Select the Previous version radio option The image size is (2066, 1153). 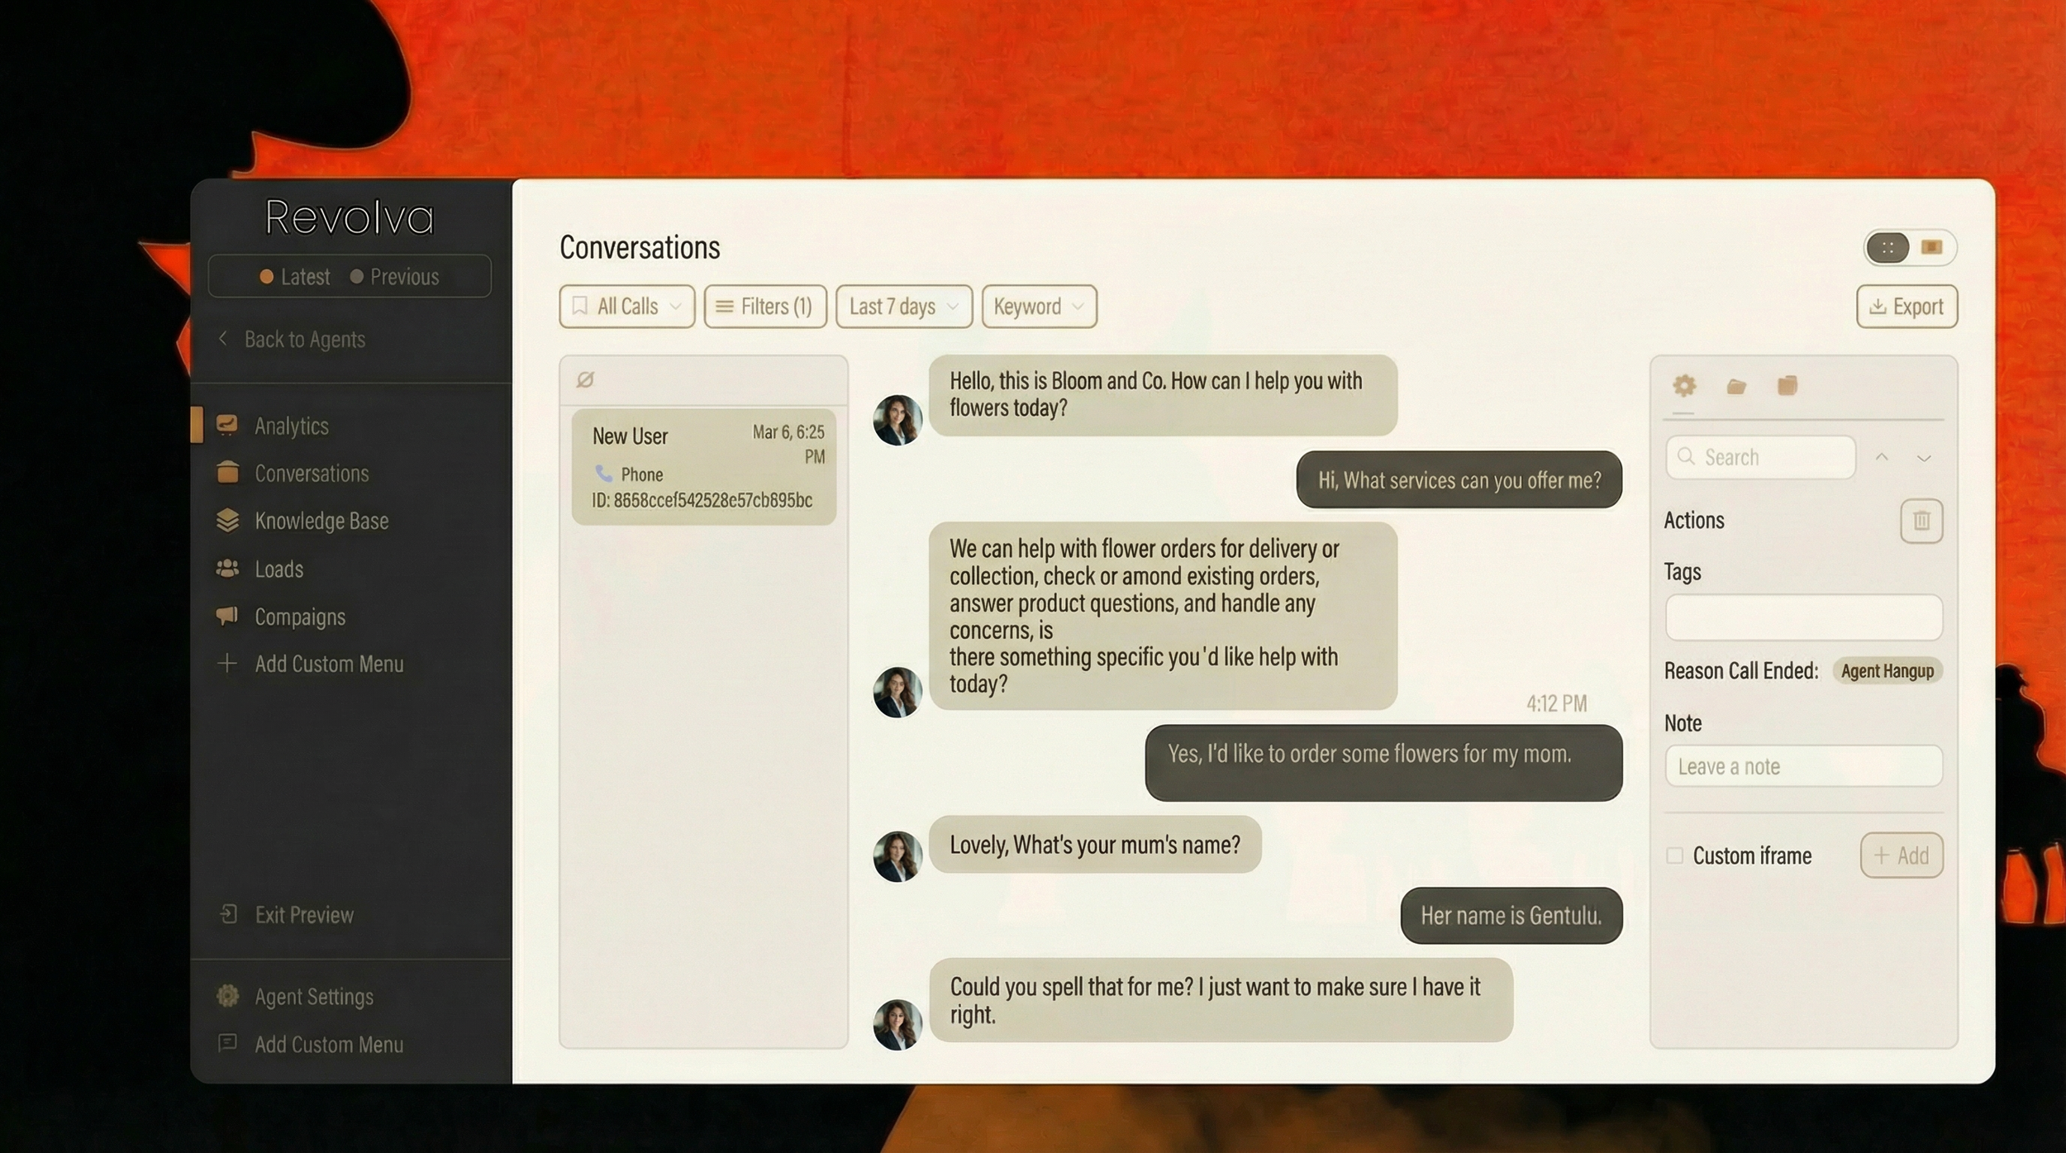[394, 277]
